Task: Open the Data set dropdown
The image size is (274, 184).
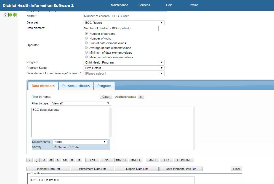Action: tap(124, 23)
